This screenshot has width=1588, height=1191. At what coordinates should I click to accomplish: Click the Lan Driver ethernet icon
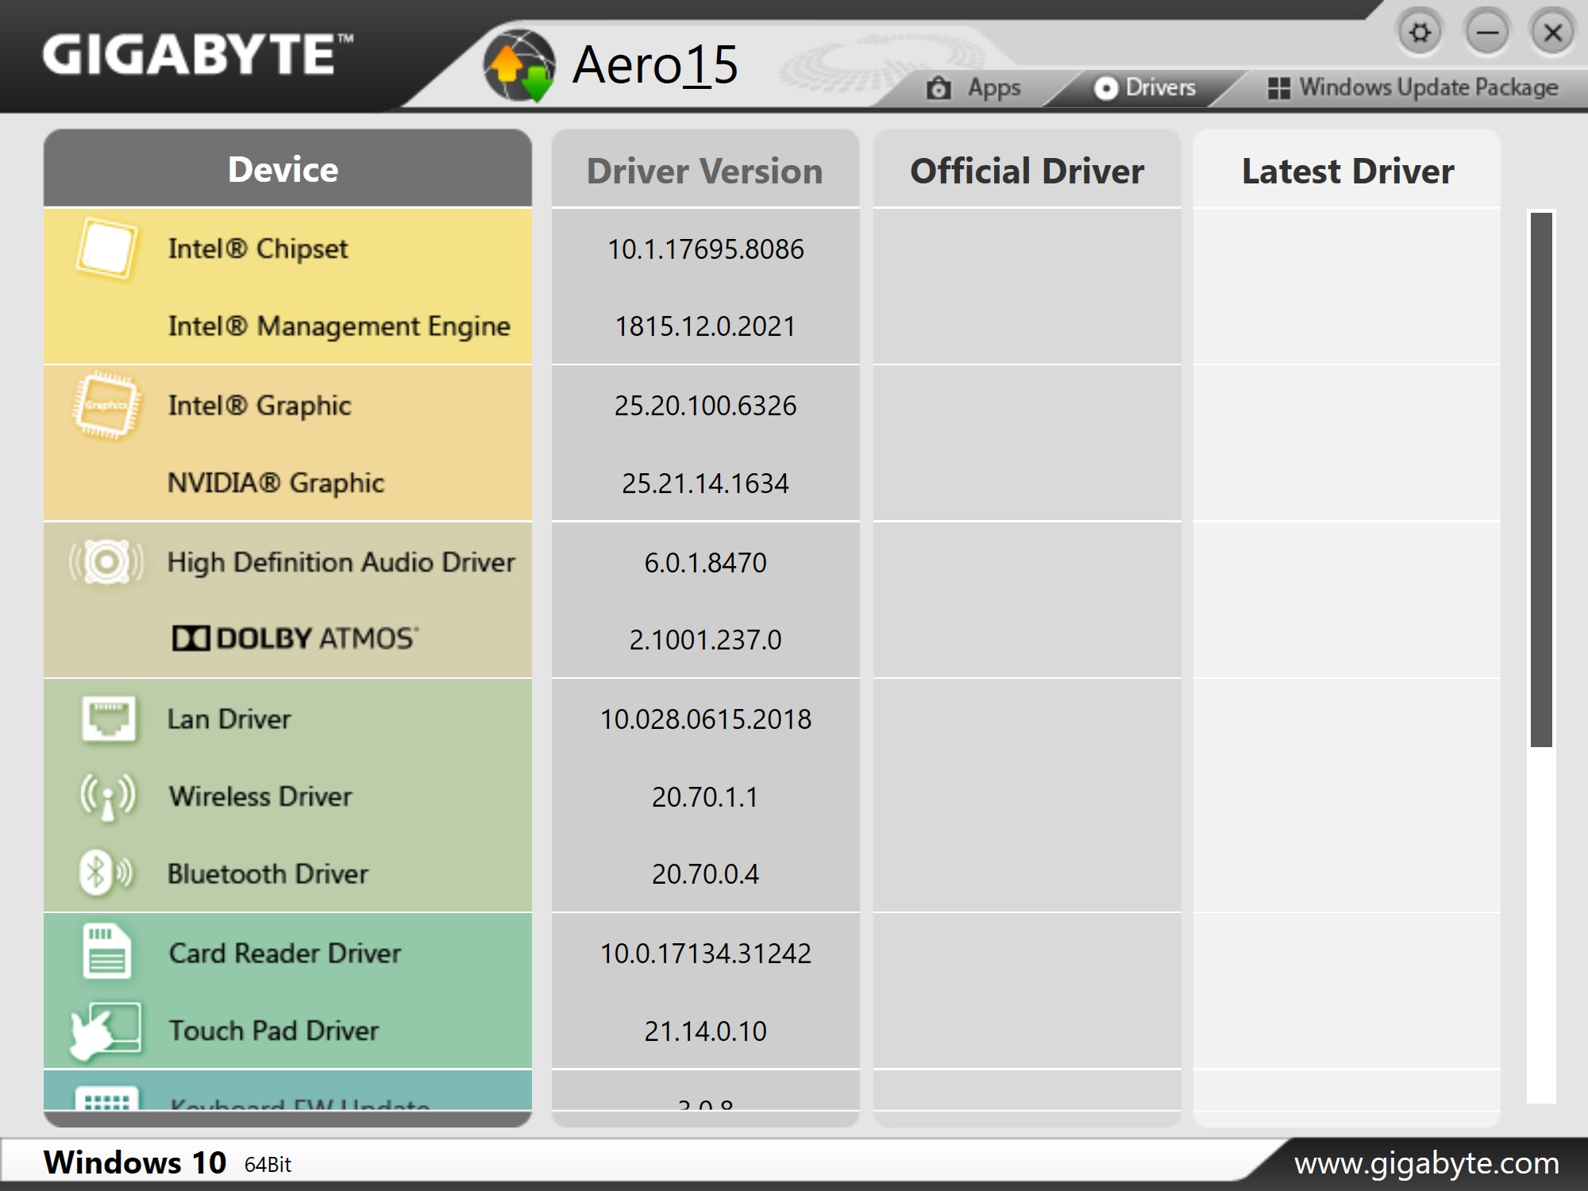(109, 719)
